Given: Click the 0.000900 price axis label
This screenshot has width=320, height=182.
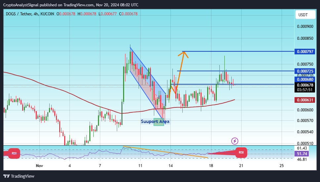Looking at the screenshot, I should 305,27.
